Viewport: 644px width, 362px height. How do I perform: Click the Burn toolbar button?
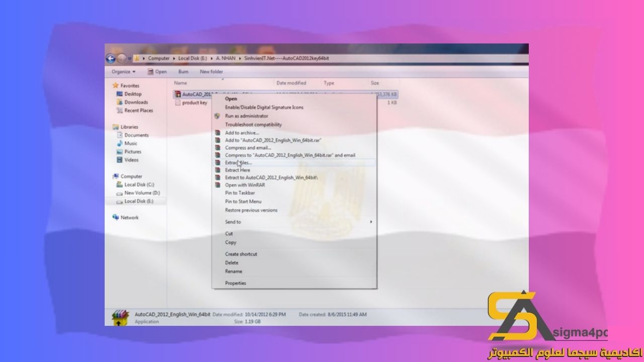(183, 72)
